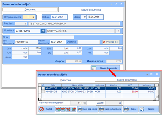Click the Jed.mjere column header
Viewport: 162px width, 115px height.
[100, 85]
